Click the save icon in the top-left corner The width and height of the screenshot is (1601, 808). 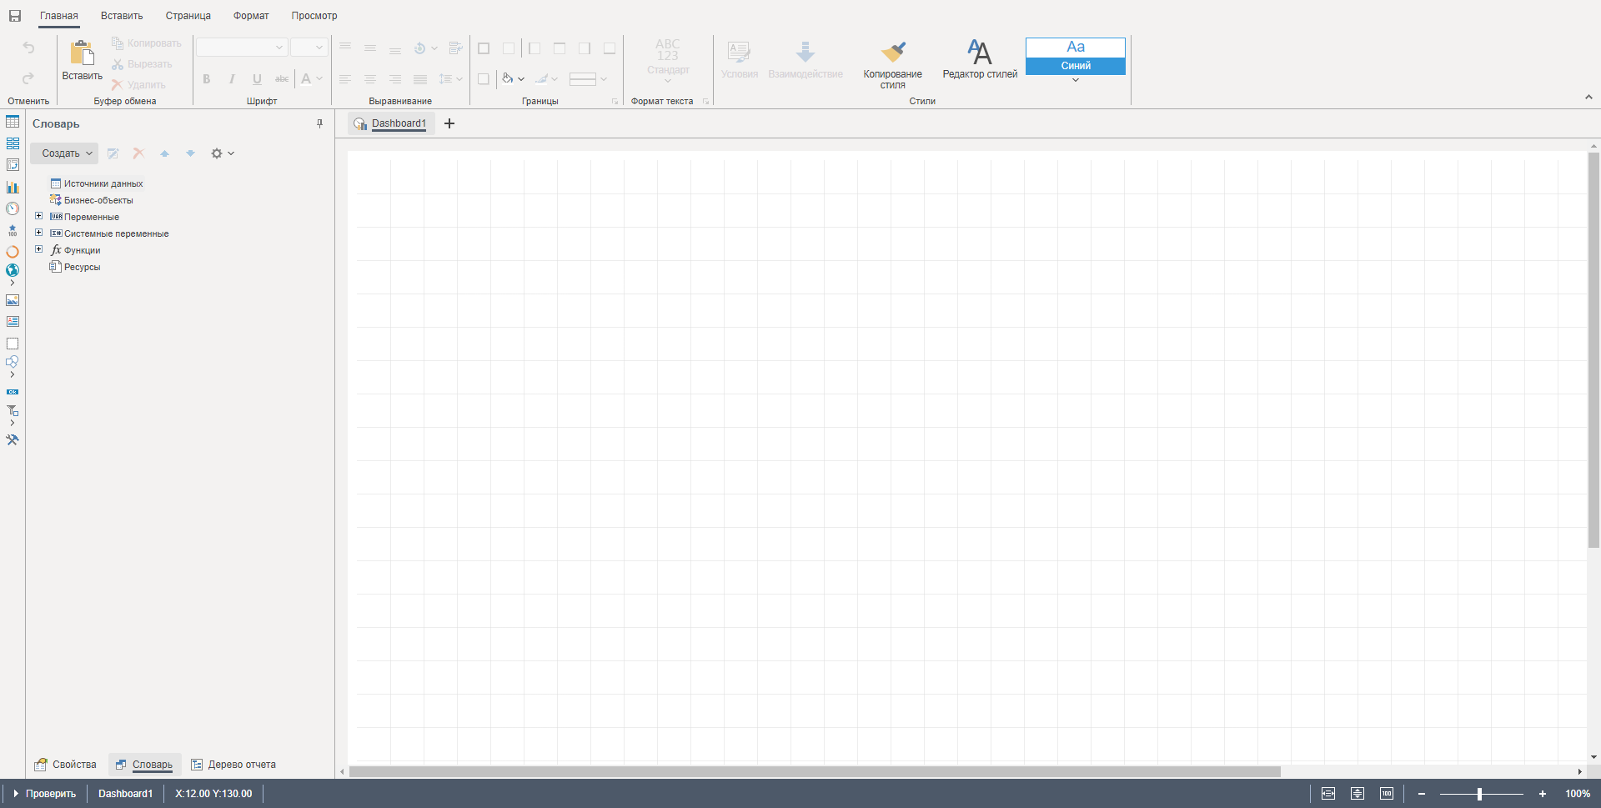[x=15, y=16]
